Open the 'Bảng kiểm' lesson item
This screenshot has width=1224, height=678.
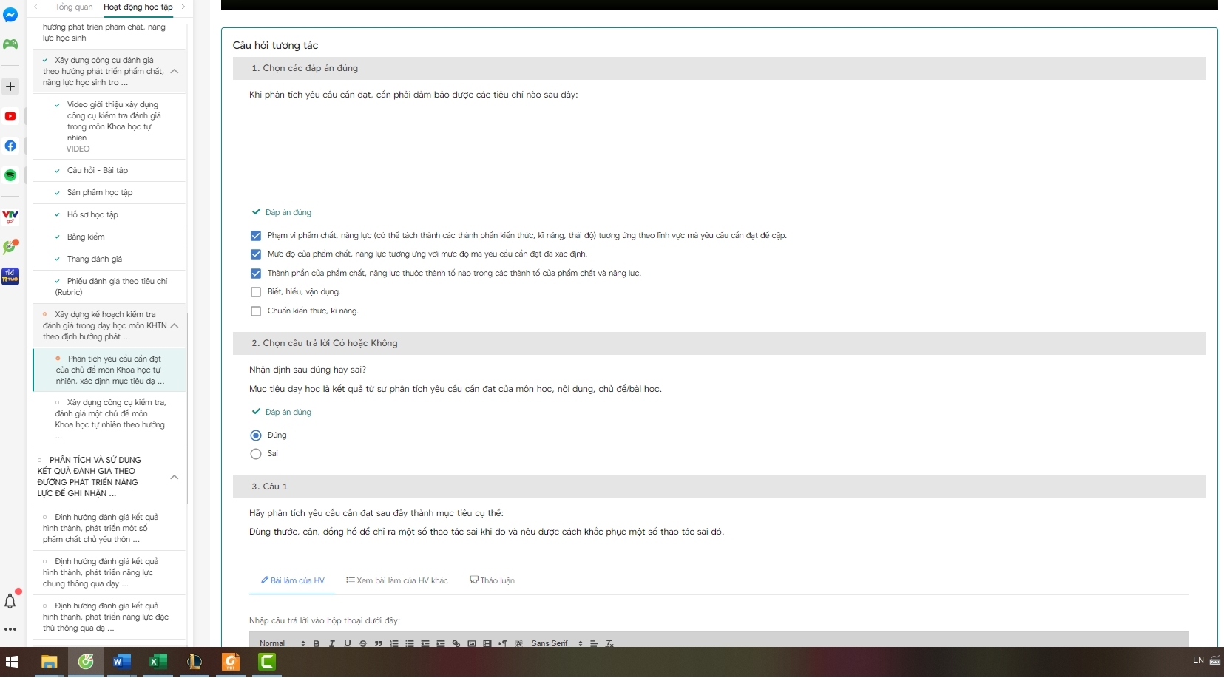(x=86, y=237)
